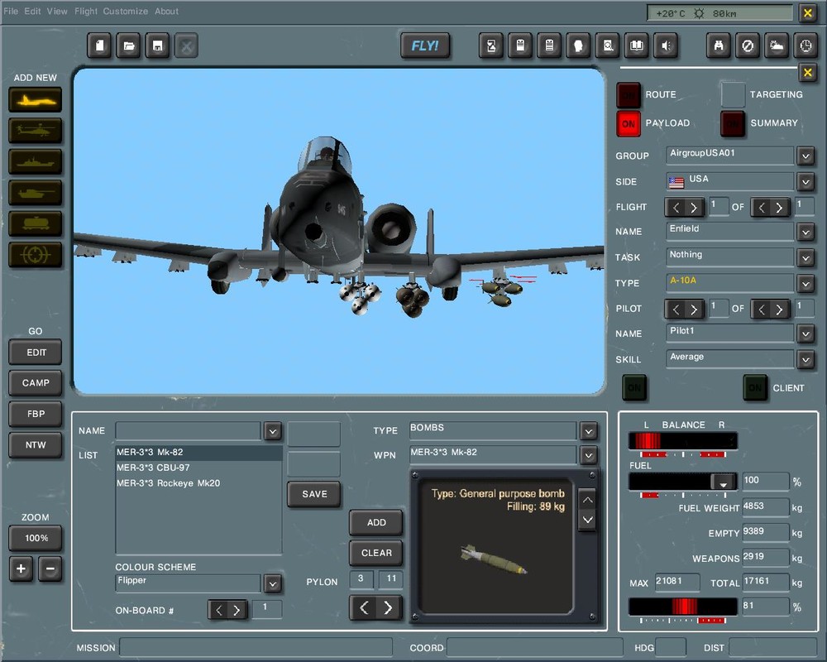
Task: Click the hourglass toolbar icon
Action: pos(491,46)
